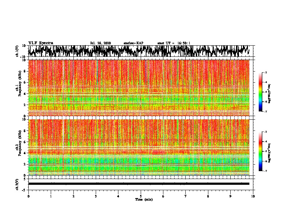Select the date text "Jul. 28, 2020"

tap(100, 43)
